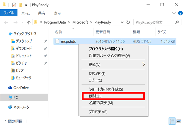184x125 pixels.
Task: Open the 送る(N) submenu
Action: pyautogui.click(x=113, y=65)
